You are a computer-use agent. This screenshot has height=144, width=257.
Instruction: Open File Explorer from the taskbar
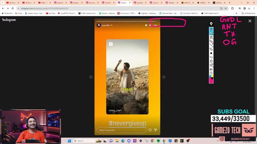click(x=117, y=141)
